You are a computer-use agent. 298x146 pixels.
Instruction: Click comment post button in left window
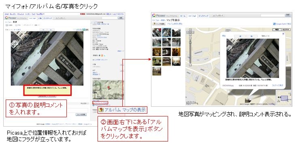[x=81, y=115]
